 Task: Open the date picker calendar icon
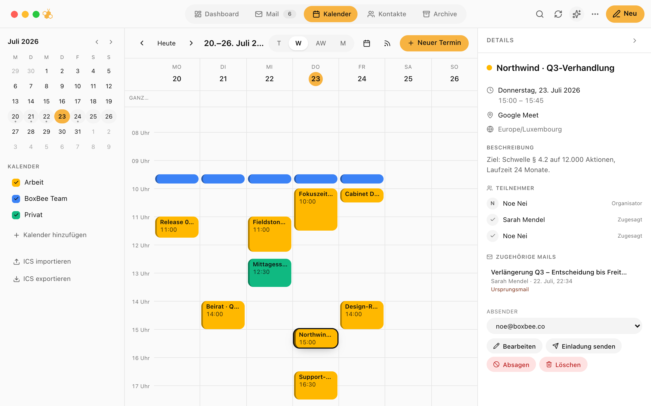(367, 43)
